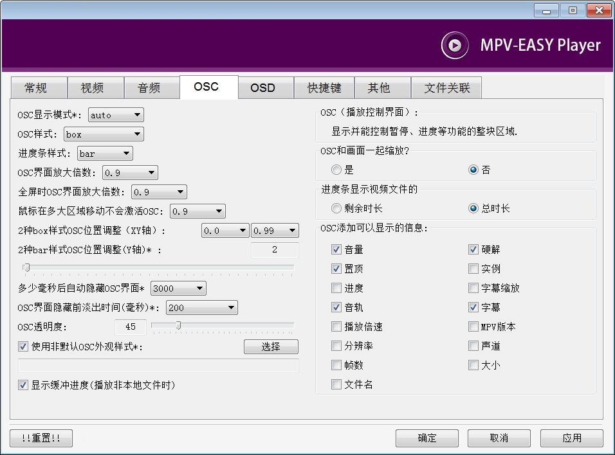Adjust the OSC透明度 slider
The width and height of the screenshot is (615, 455).
click(x=223, y=326)
